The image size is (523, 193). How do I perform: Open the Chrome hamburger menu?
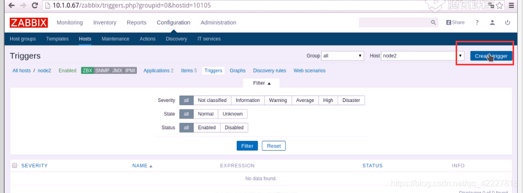(512, 6)
